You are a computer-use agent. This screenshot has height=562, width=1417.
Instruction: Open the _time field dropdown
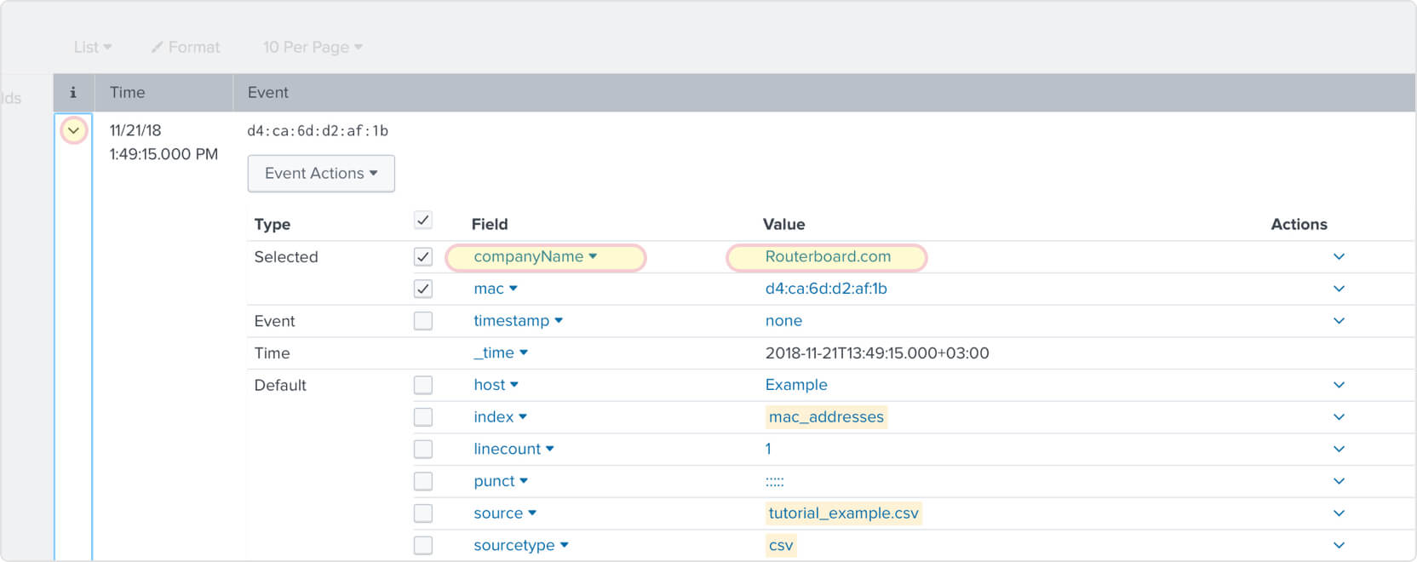pos(501,353)
